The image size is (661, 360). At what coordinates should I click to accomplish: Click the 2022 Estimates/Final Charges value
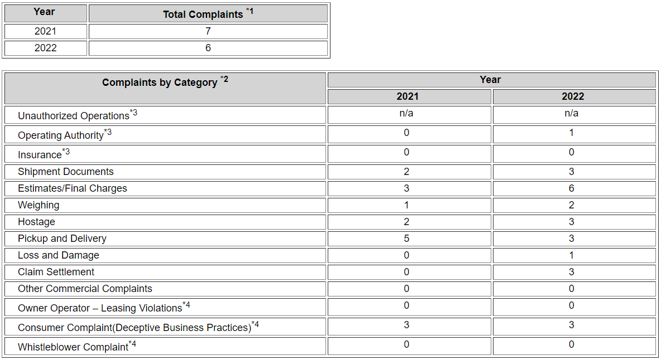(571, 188)
